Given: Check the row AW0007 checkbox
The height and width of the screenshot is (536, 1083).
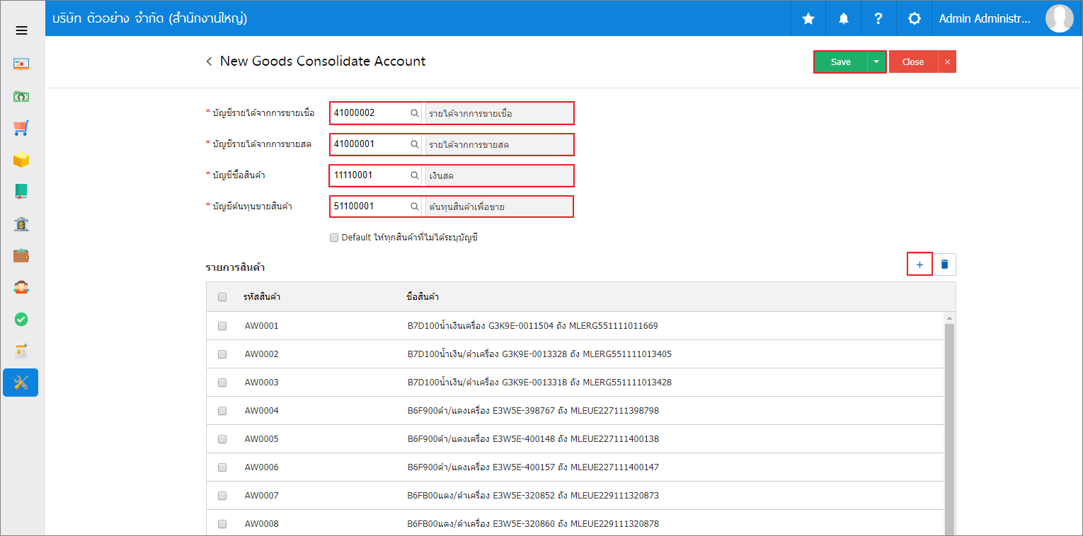Looking at the screenshot, I should [222, 496].
